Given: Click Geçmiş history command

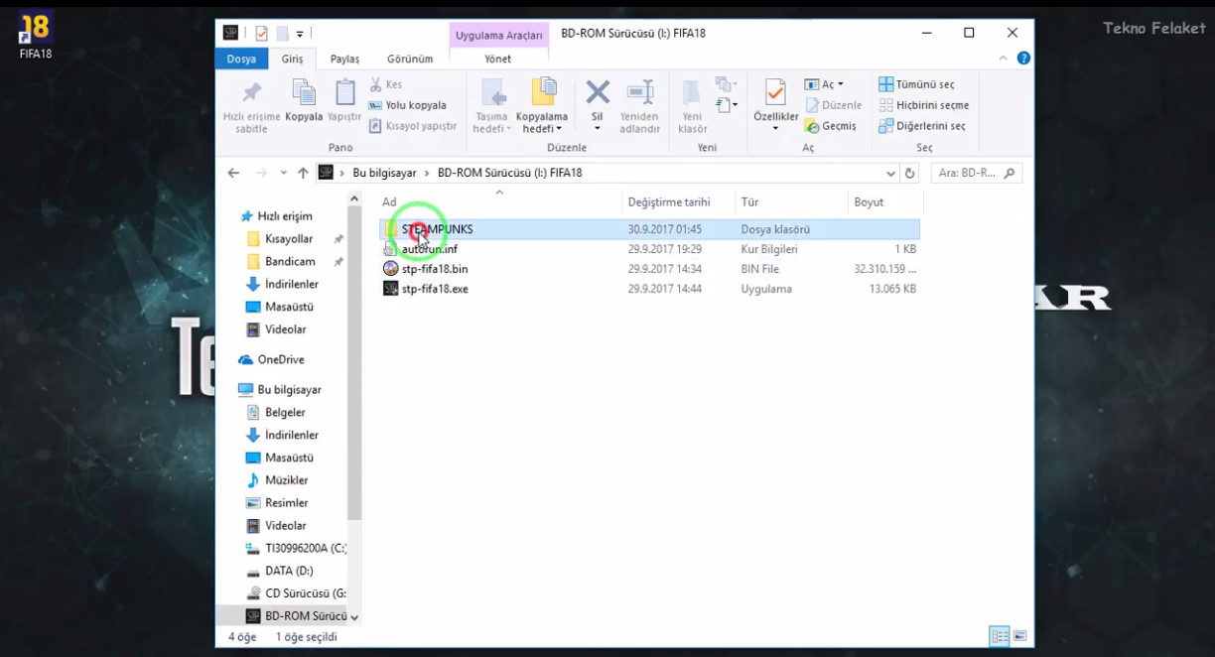Looking at the screenshot, I should coord(830,126).
